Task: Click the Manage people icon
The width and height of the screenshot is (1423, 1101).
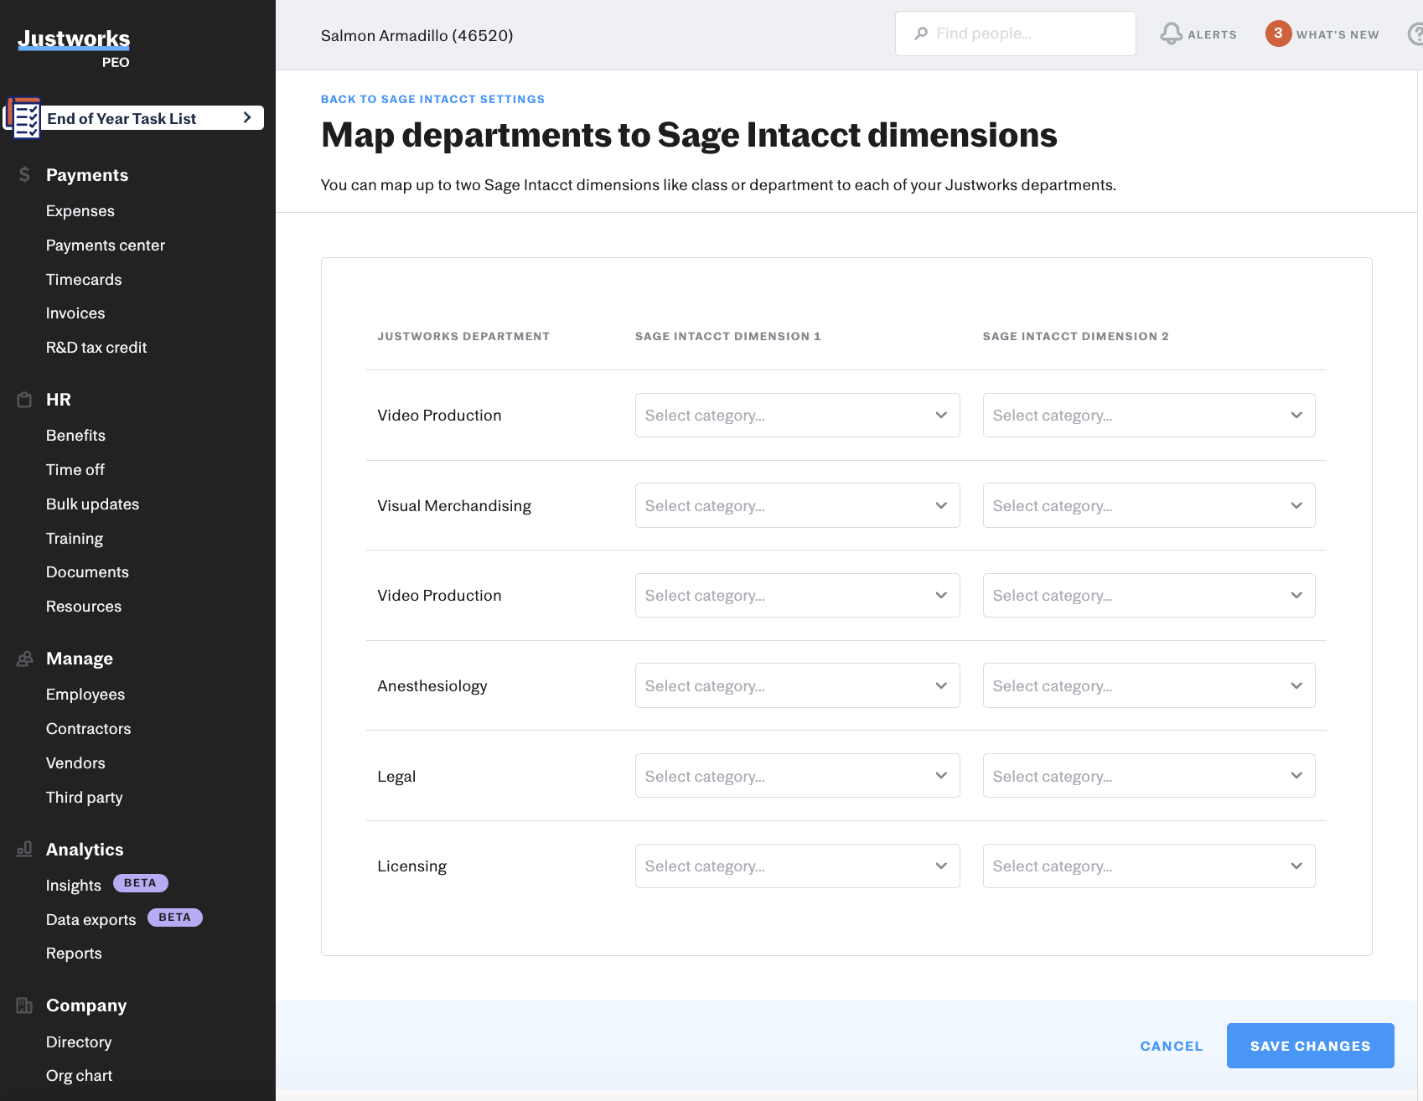Action: coord(24,659)
